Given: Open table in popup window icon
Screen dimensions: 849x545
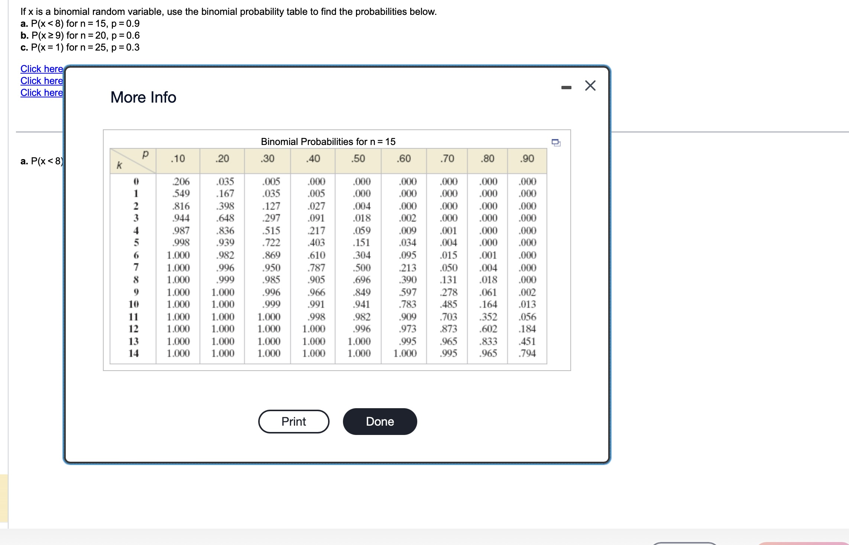Looking at the screenshot, I should 556,142.
